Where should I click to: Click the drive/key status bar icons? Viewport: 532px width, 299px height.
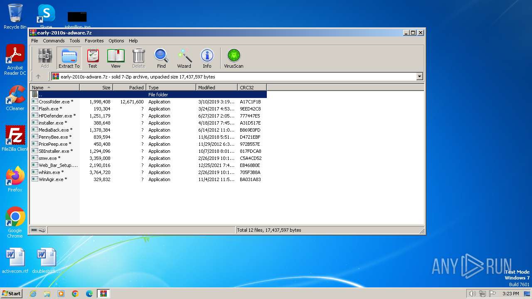(x=38, y=230)
